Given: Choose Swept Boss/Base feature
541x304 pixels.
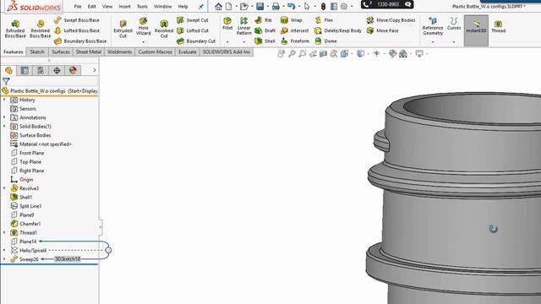Looking at the screenshot, I should [77, 20].
